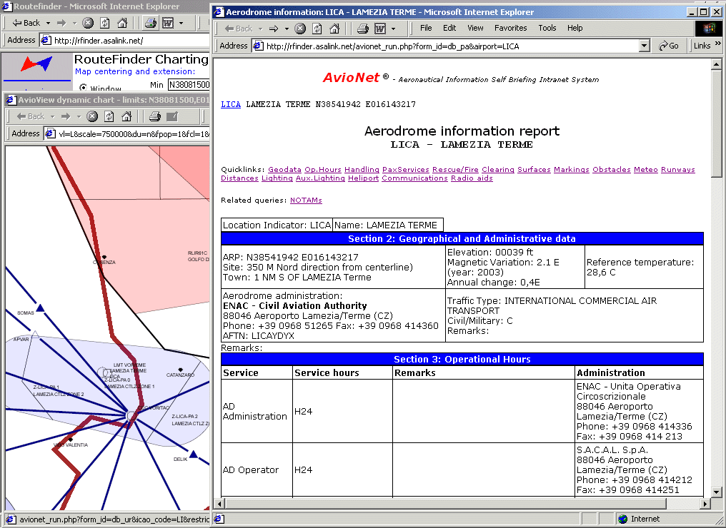Click the Aerodrome window address URL field

[x=447, y=46]
